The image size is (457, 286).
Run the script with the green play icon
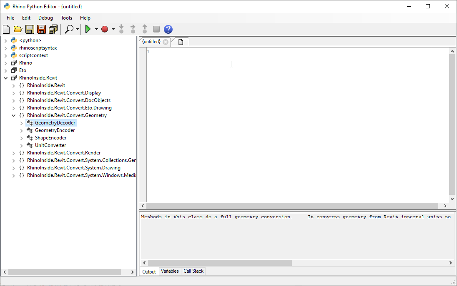(x=88, y=29)
